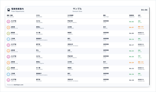This screenshot has width=156, height=92.
Task: Click Hikarigaoka destination in the 04:03 row
Action: (39, 22)
